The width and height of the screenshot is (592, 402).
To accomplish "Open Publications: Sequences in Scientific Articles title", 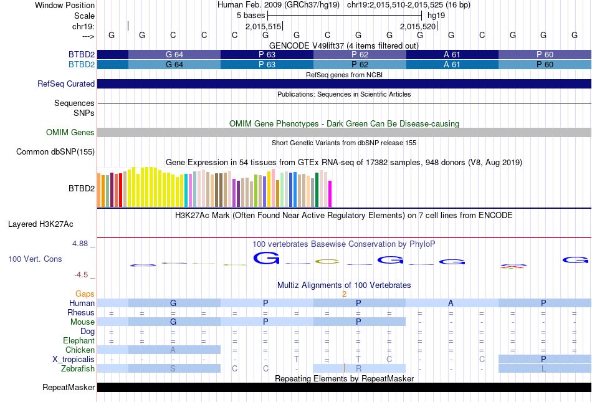I will pyautogui.click(x=344, y=94).
